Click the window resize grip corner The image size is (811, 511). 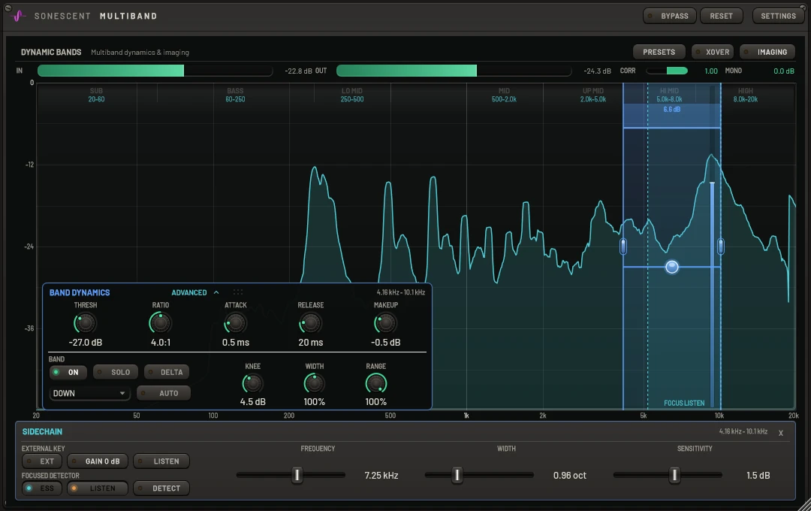[803, 504]
